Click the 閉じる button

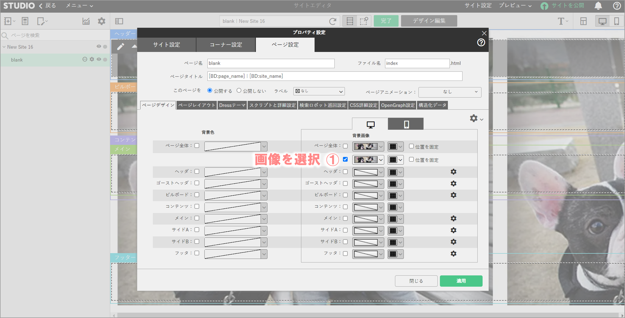416,281
